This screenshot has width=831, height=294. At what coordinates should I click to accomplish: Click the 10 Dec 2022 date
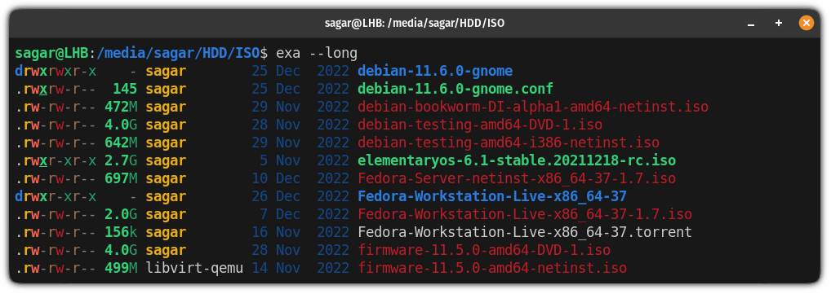[x=300, y=178]
